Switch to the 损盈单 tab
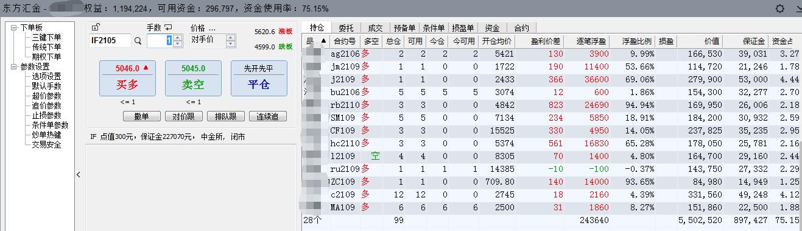The width and height of the screenshot is (802, 231). click(462, 28)
